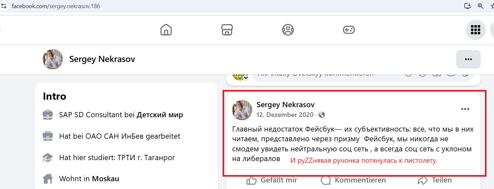Click the install app icon in address bar
Image resolution: width=494 pixels, height=189 pixels.
pyautogui.click(x=468, y=6)
